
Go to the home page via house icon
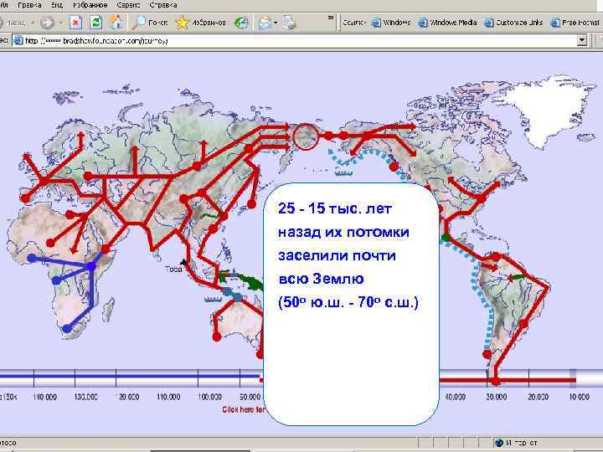tap(116, 23)
